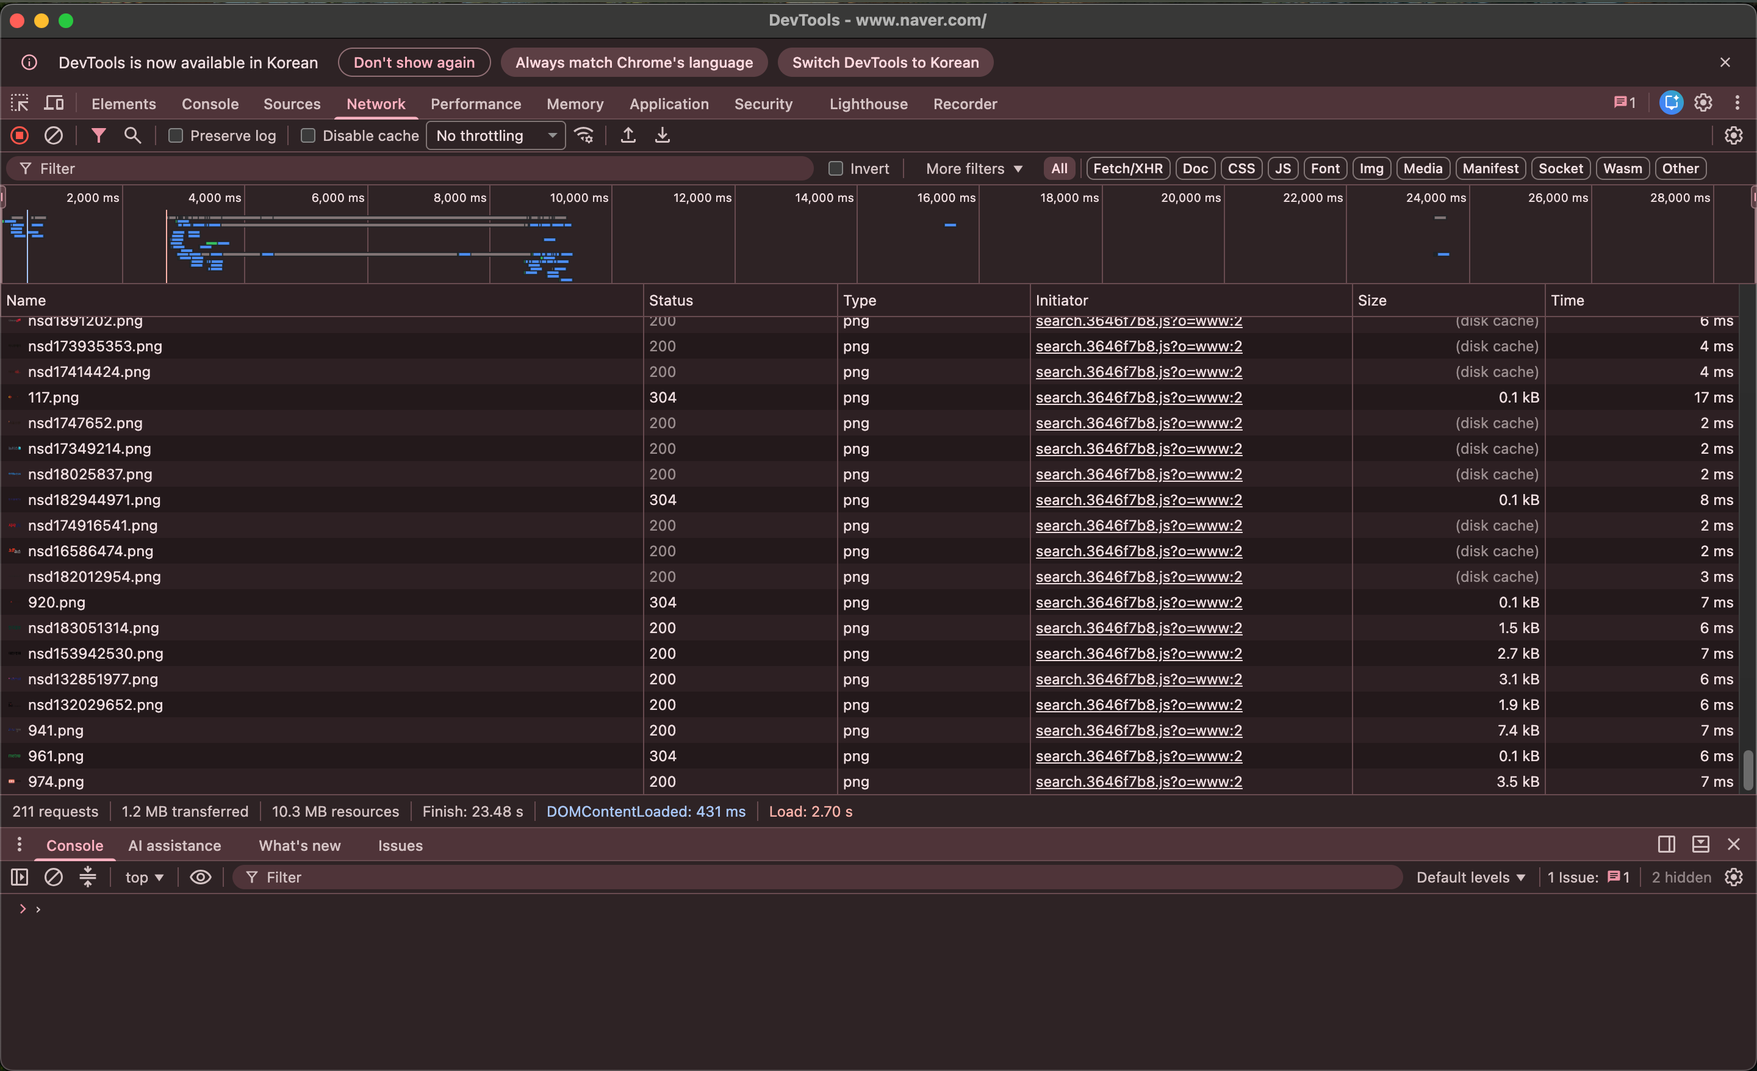1757x1071 pixels.
Task: Focus the console Filter input
Action: 817,877
